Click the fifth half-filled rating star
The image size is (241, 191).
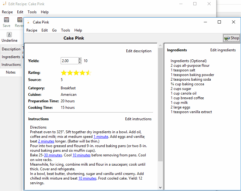(89, 73)
